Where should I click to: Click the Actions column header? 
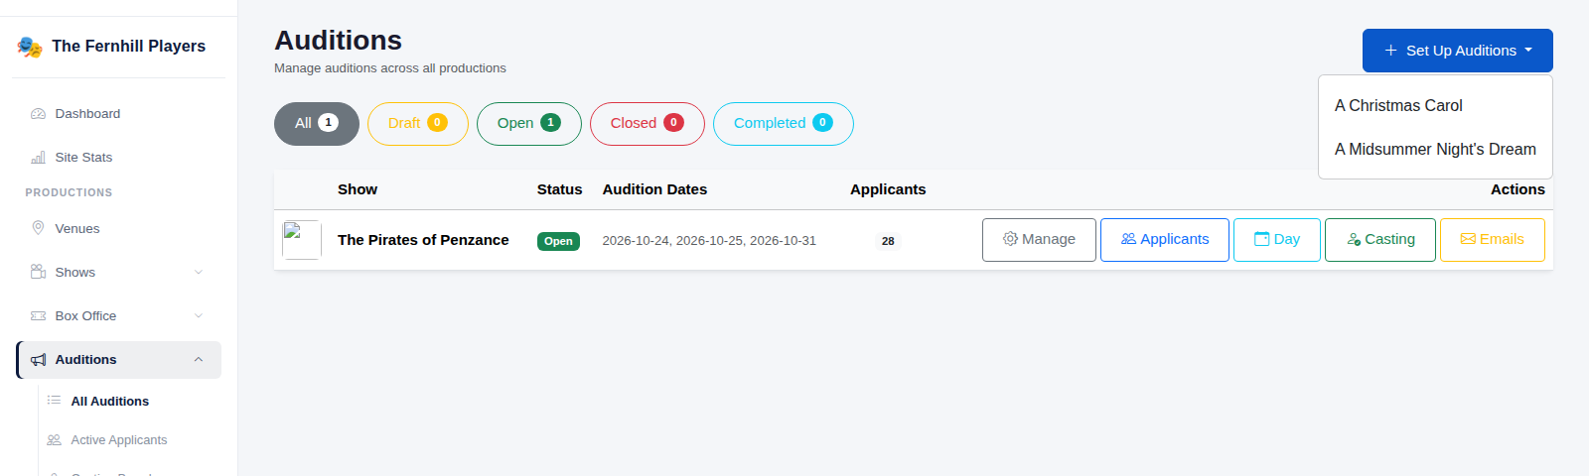tap(1517, 189)
